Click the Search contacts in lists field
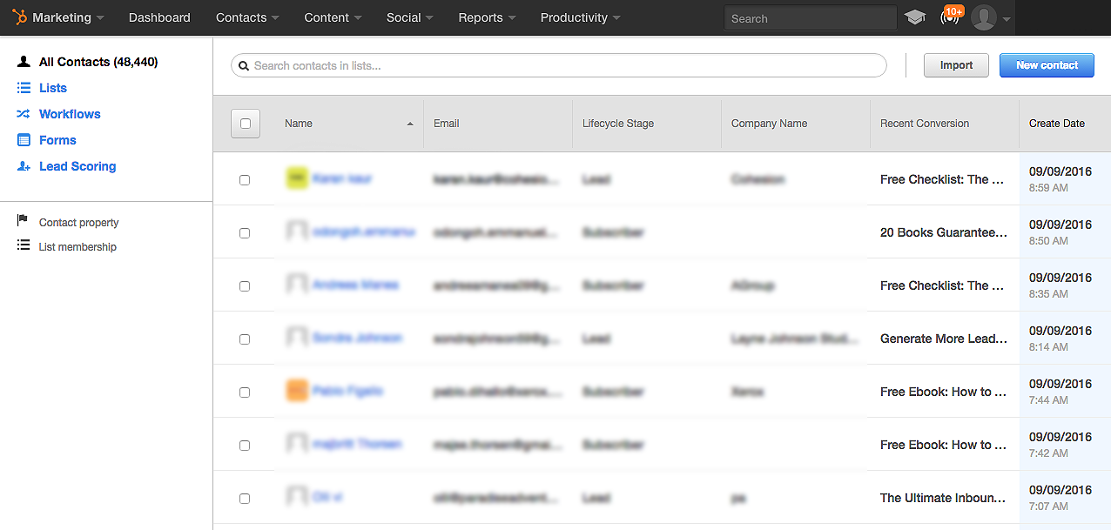 566,65
